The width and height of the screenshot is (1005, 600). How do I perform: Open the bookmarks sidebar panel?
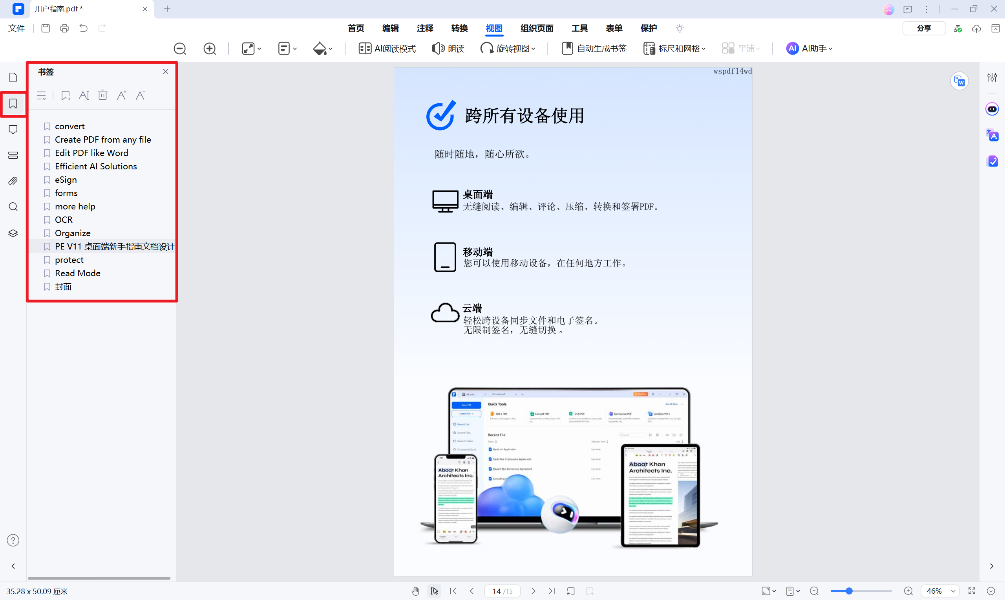[13, 104]
